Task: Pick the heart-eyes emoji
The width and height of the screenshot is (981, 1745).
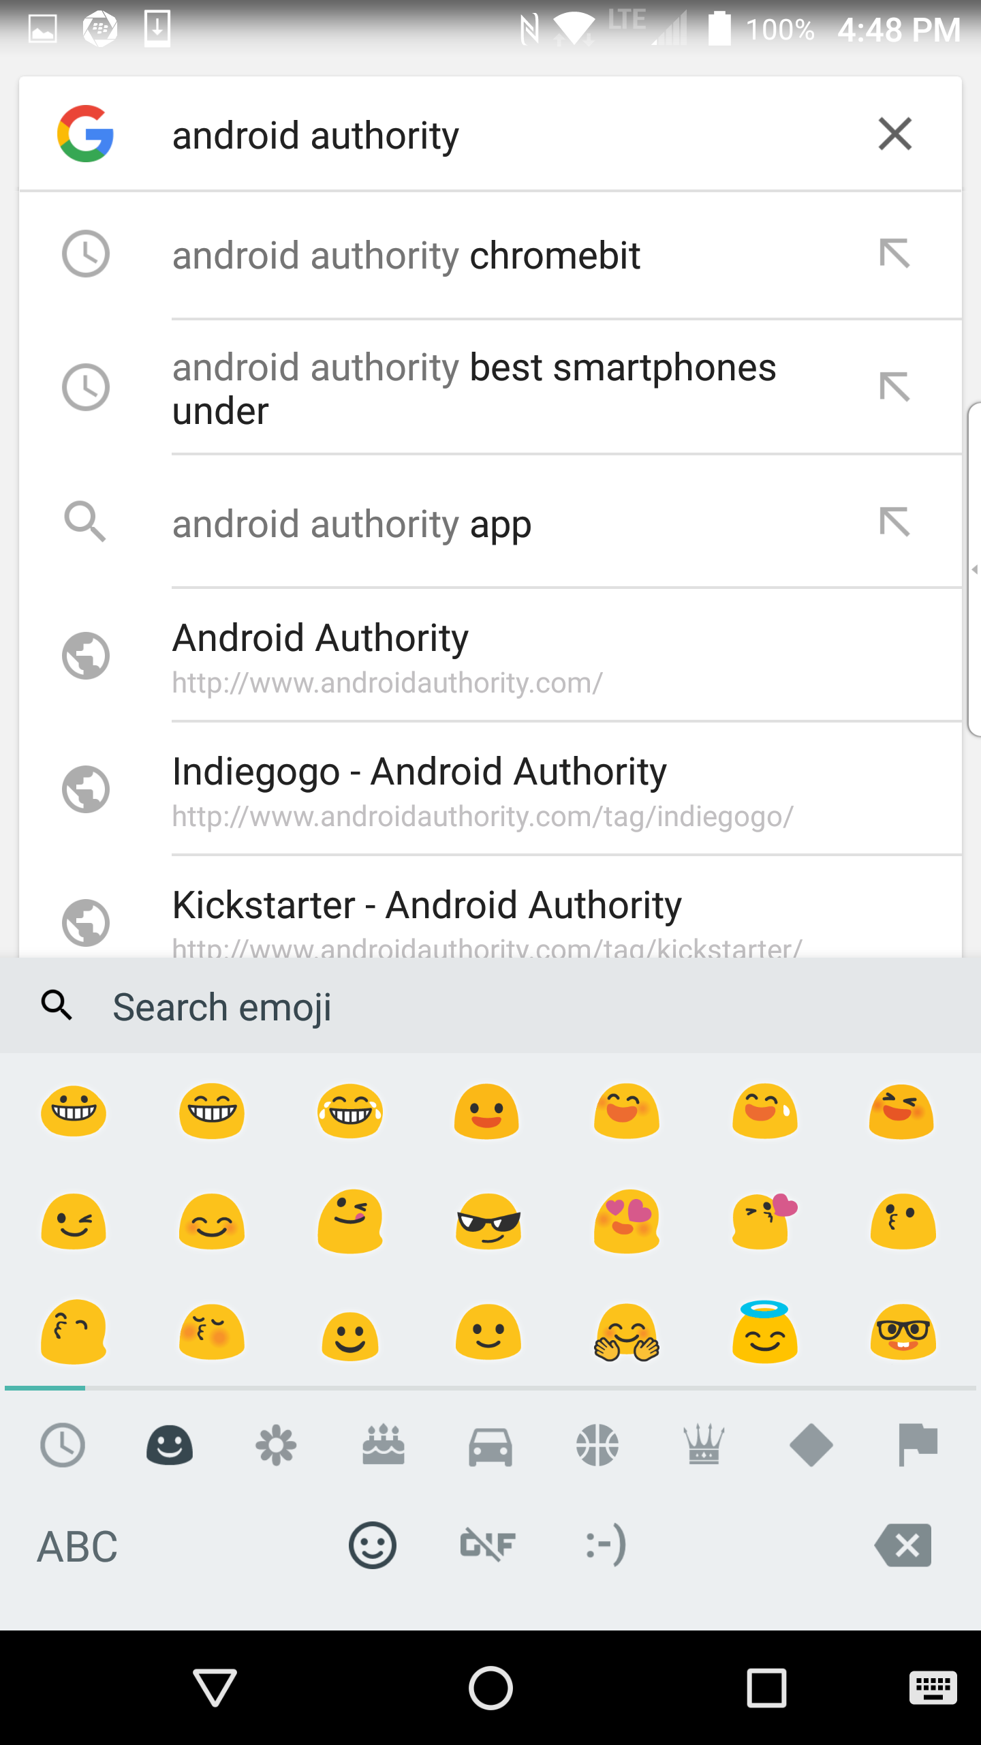Action: point(627,1221)
